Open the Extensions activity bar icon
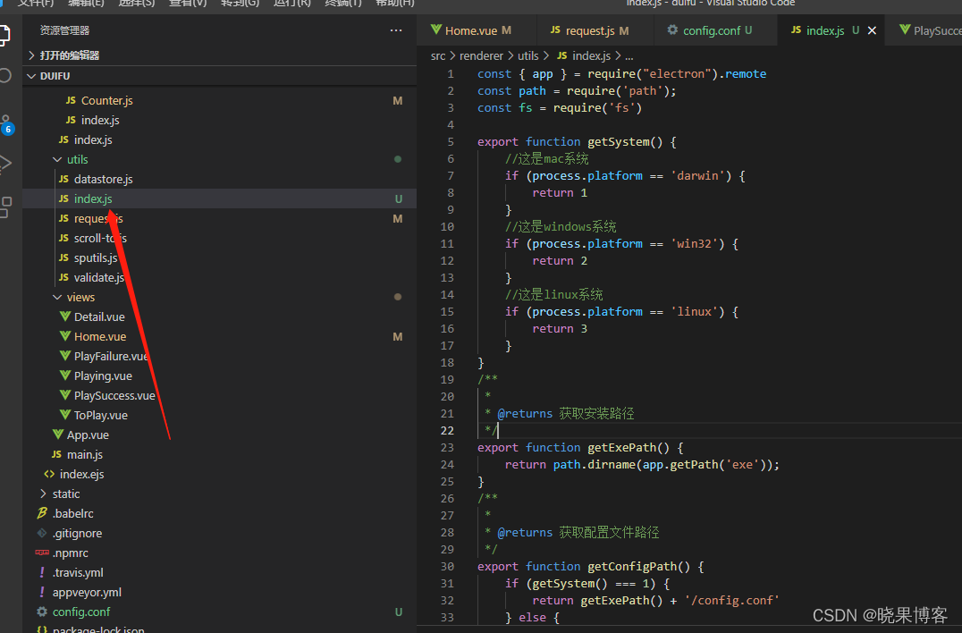Viewport: 962px width, 633px height. pos(4,207)
